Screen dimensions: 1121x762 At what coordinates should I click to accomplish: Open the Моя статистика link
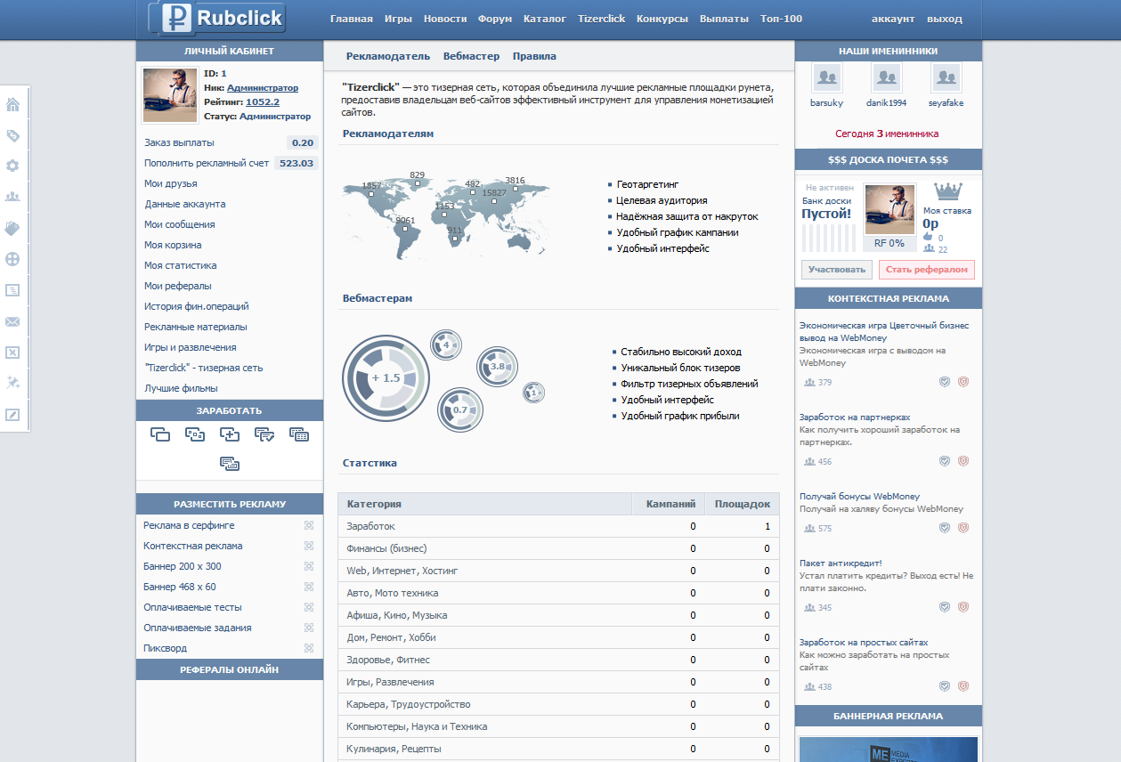click(x=181, y=265)
